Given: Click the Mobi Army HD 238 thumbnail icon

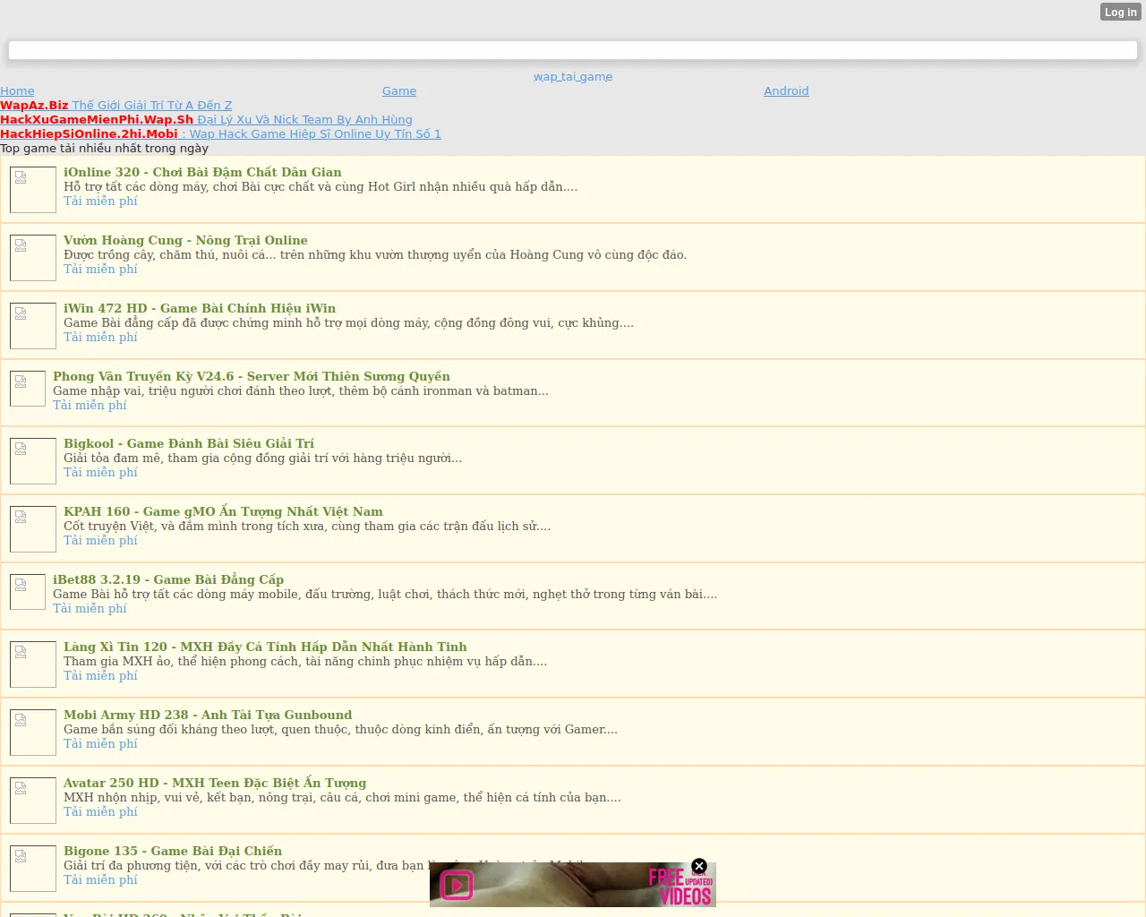Looking at the screenshot, I should click(33, 733).
